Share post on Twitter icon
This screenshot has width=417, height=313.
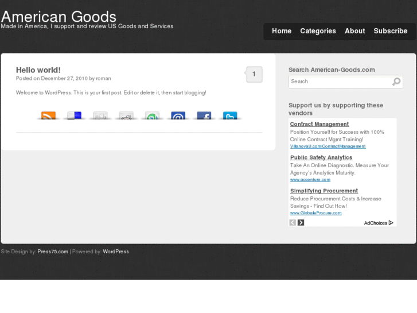[230, 116]
